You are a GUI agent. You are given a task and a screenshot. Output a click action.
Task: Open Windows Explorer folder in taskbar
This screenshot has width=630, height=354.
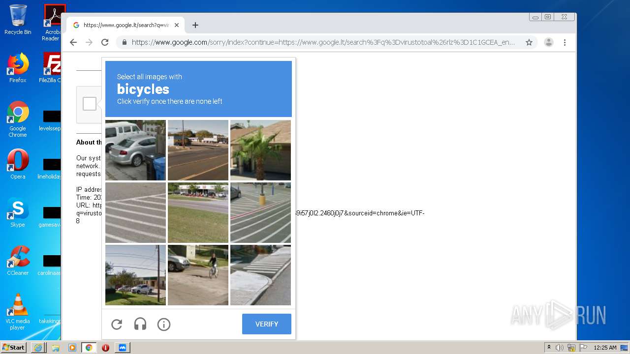coord(55,347)
